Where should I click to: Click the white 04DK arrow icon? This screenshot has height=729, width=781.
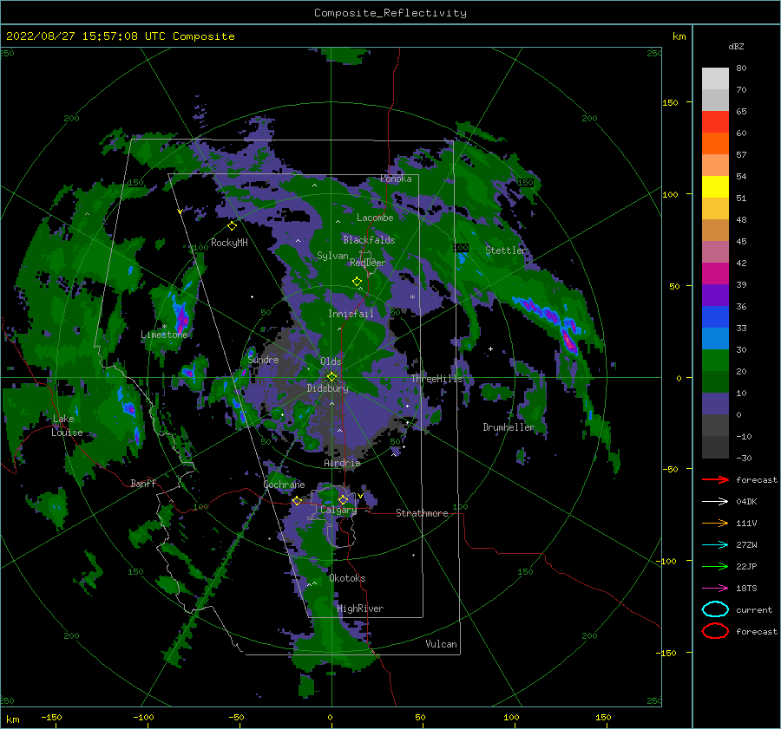coord(715,501)
